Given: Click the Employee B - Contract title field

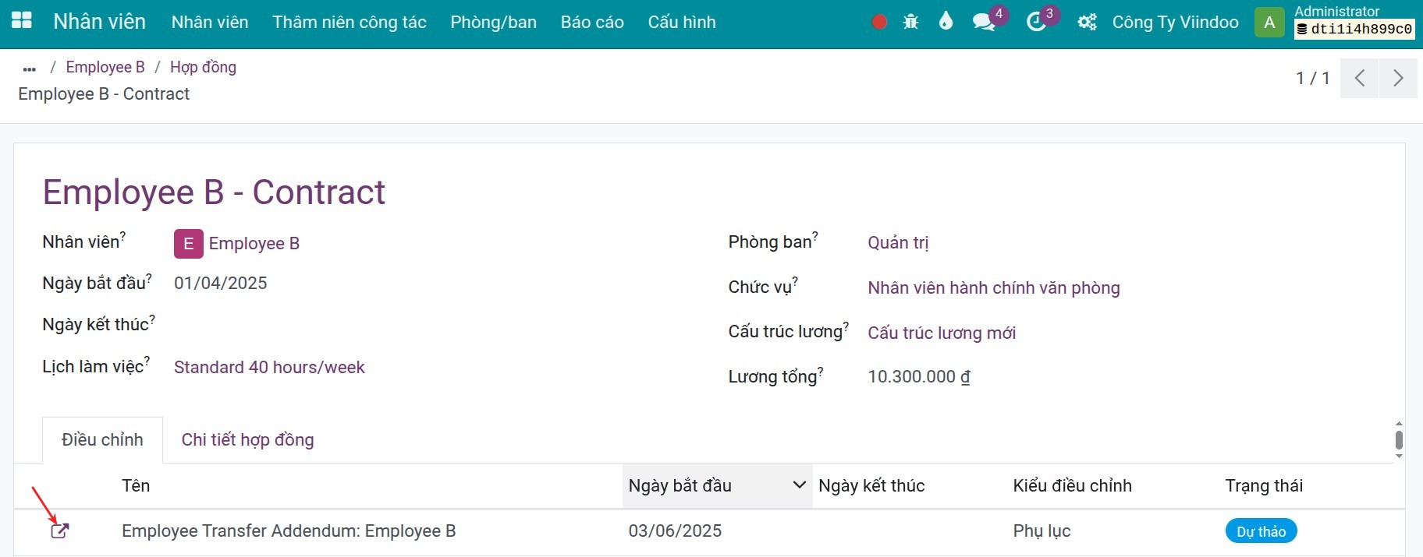Looking at the screenshot, I should tap(214, 192).
